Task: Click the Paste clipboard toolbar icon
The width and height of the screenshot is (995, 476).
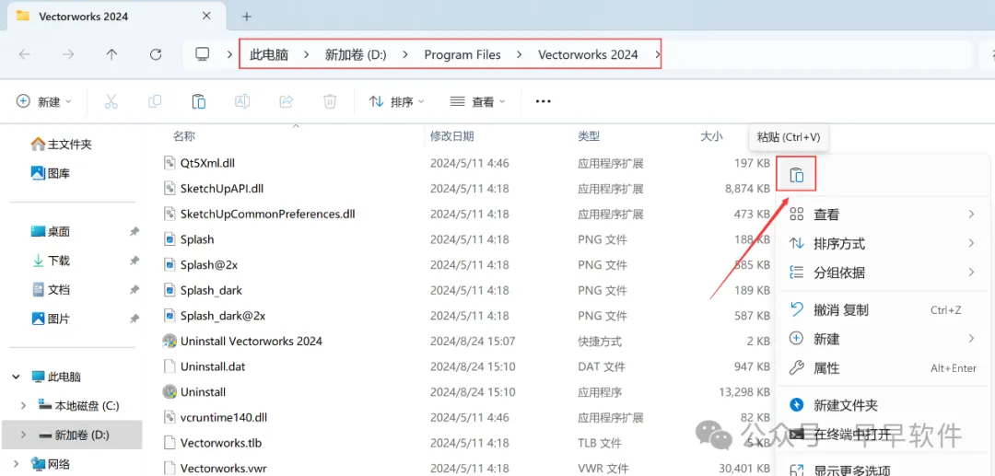Action: pos(199,101)
